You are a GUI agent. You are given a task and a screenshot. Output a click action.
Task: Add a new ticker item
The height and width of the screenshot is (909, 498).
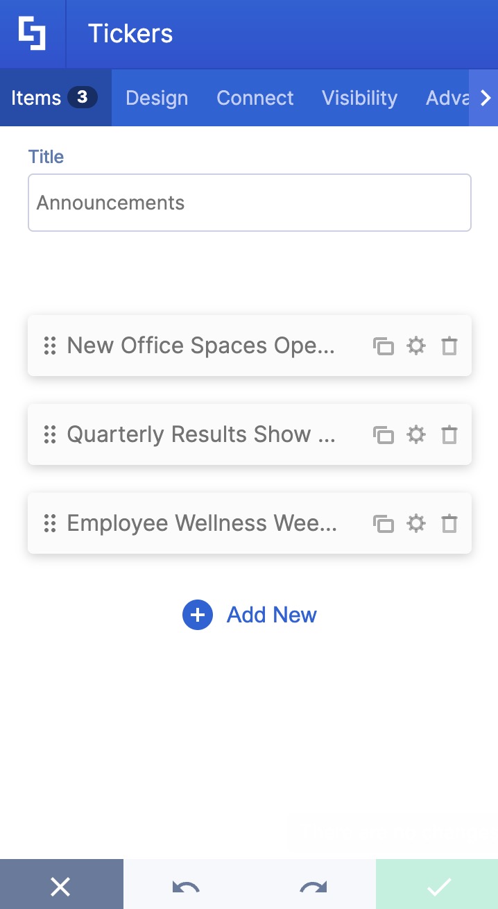tap(250, 615)
